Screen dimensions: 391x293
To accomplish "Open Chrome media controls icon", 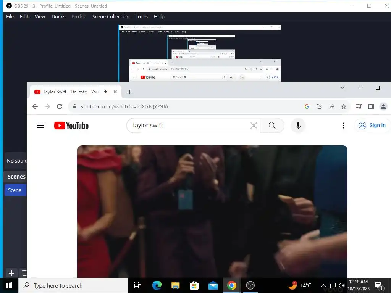I will pos(359,107).
